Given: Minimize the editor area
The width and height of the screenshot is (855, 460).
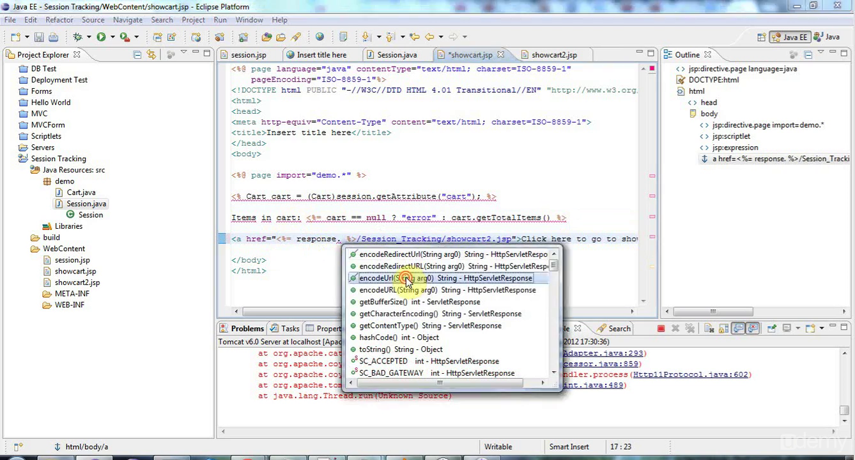Looking at the screenshot, I should (640, 52).
